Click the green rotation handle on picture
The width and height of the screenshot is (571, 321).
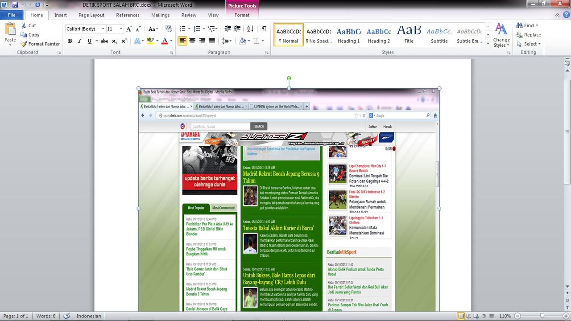point(289,78)
